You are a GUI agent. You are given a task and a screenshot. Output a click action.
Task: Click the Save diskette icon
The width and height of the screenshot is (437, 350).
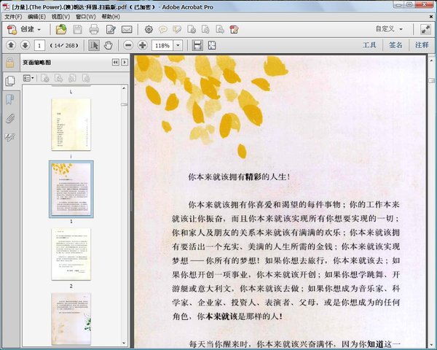77,29
